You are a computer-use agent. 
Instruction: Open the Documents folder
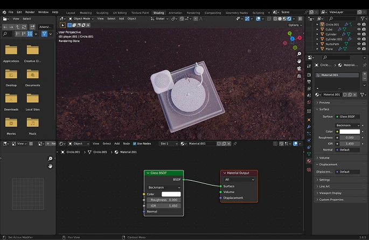pos(32,78)
